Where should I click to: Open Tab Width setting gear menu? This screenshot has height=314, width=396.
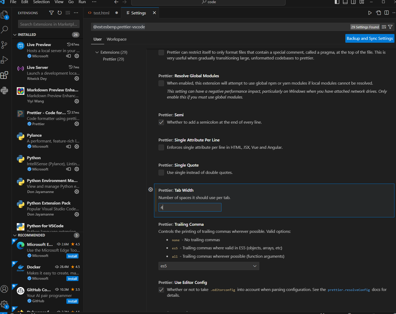(151, 189)
